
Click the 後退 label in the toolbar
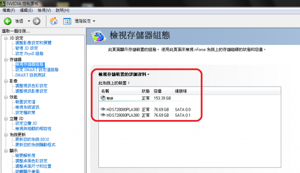click(19, 21)
